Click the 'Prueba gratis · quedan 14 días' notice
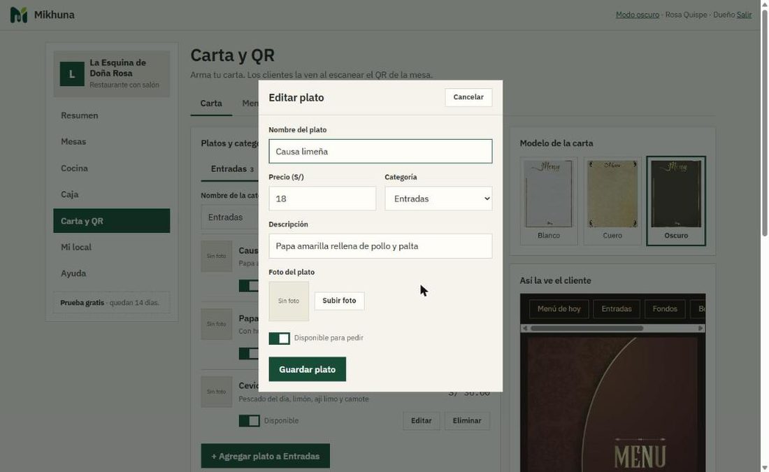 coord(112,303)
